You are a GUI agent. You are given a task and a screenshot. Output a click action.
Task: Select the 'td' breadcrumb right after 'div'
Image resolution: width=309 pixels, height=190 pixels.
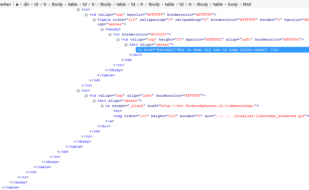pyautogui.click(x=36, y=4)
